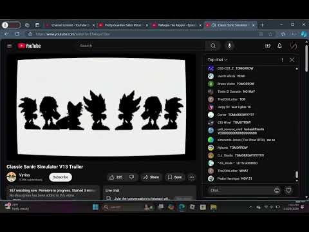
Task: Send a heart reaction in chat
Action: coord(288,190)
